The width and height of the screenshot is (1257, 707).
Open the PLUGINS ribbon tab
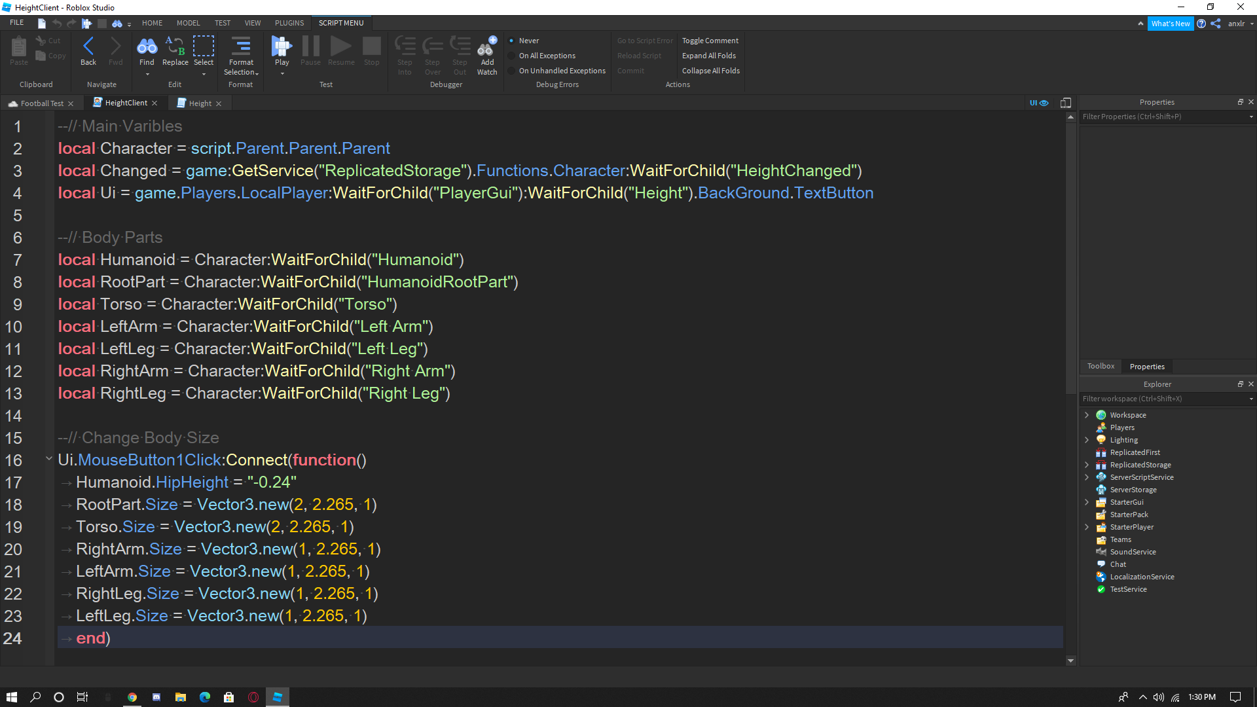(289, 23)
